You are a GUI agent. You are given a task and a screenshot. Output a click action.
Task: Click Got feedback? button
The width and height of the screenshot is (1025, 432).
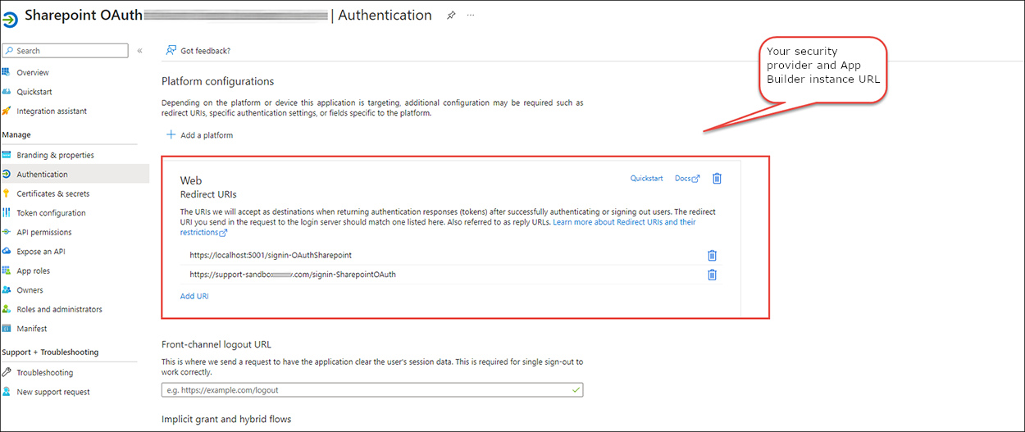pyautogui.click(x=198, y=51)
